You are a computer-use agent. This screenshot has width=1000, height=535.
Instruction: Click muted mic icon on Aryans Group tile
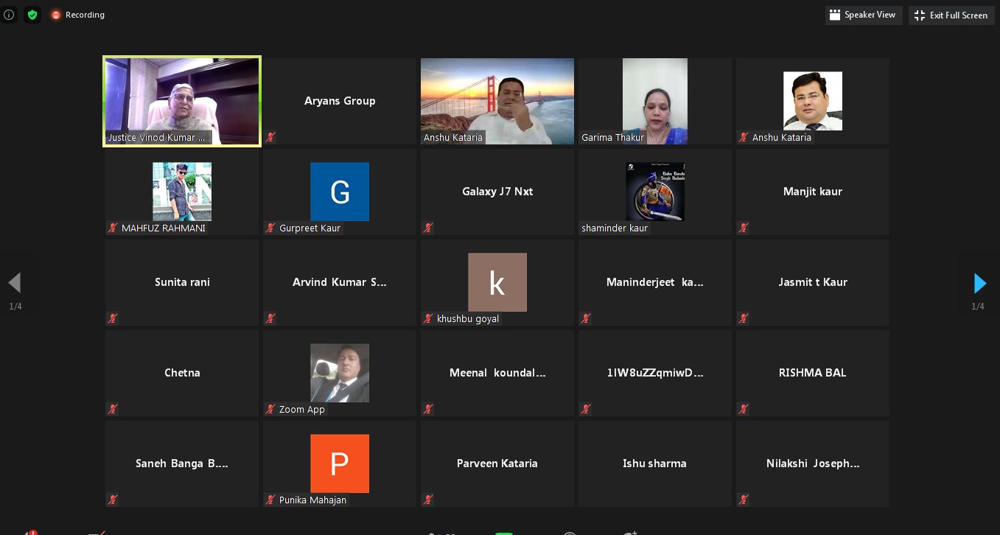tap(271, 137)
